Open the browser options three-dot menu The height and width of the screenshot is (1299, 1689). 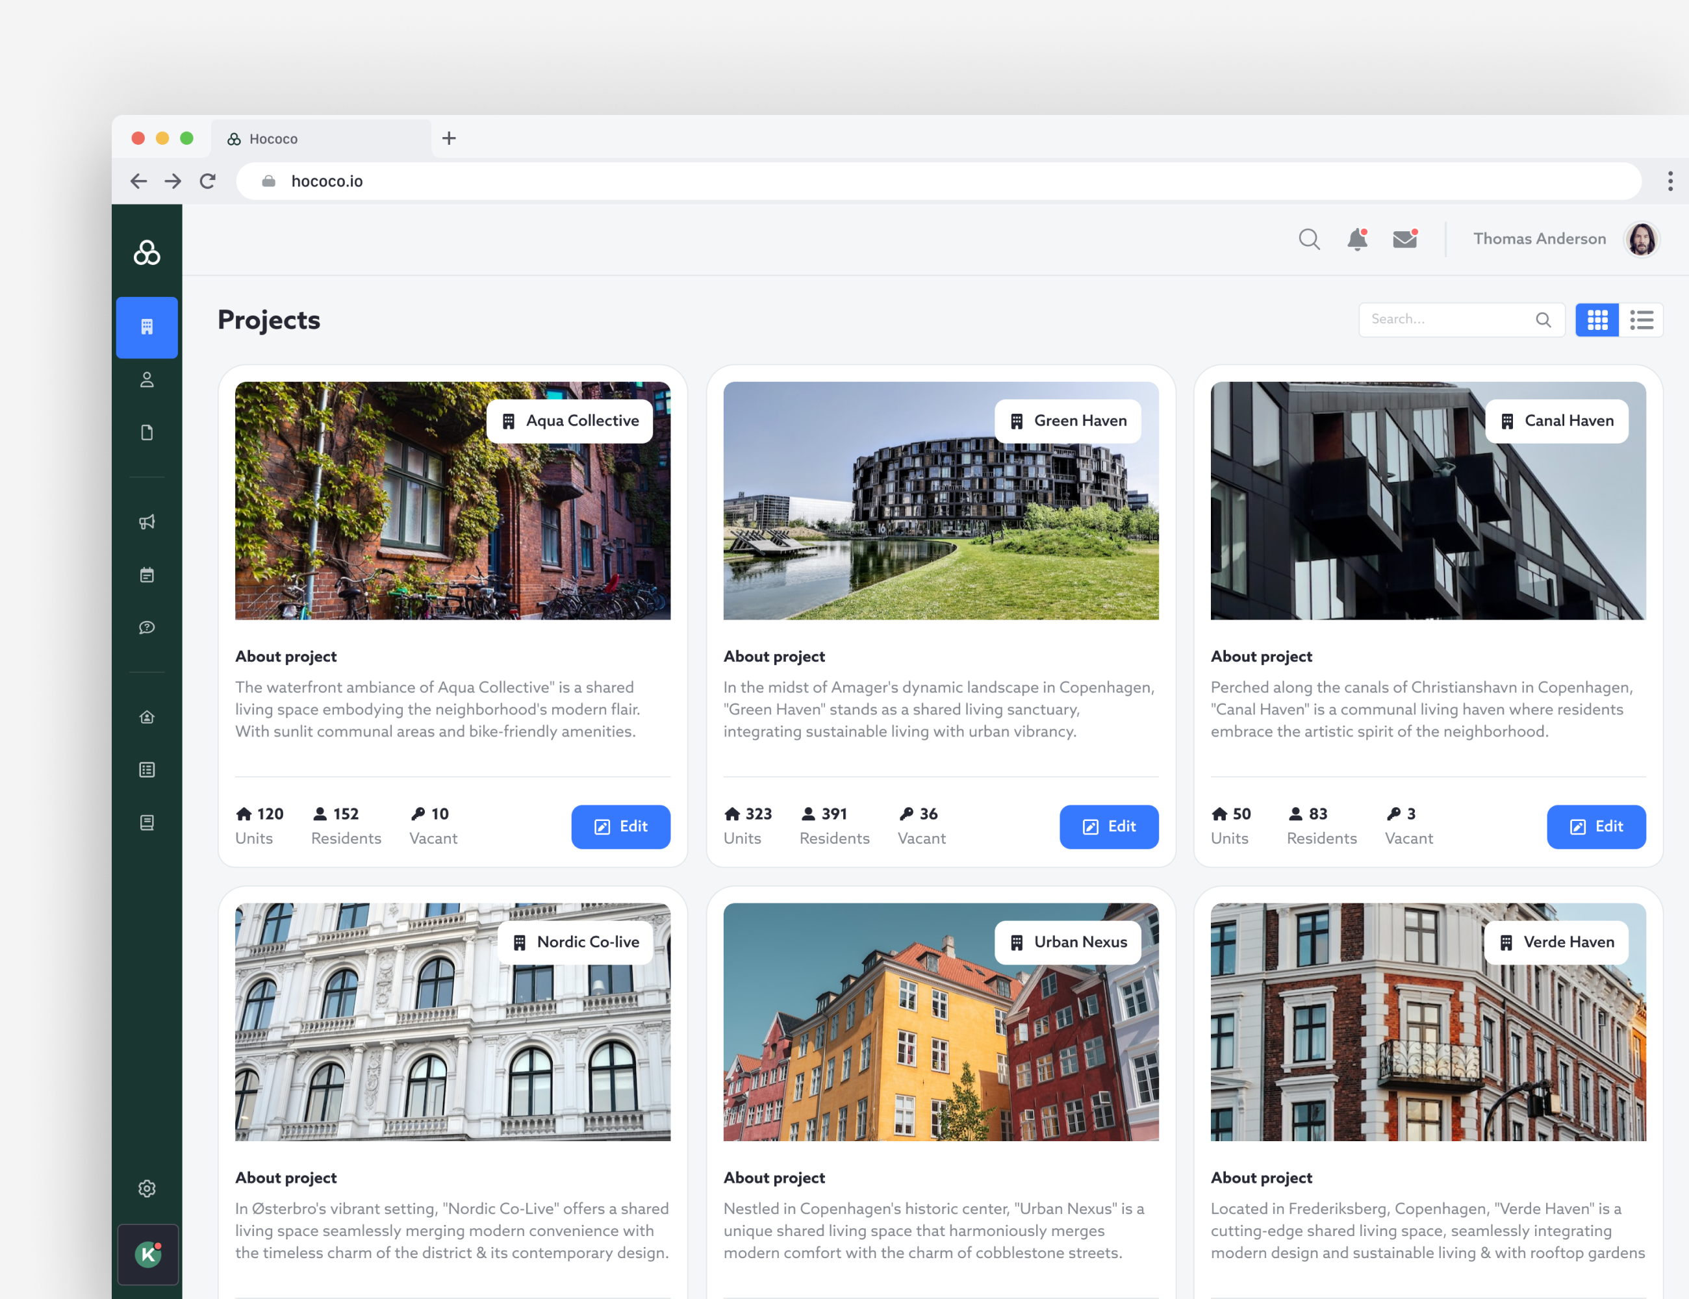click(1670, 181)
